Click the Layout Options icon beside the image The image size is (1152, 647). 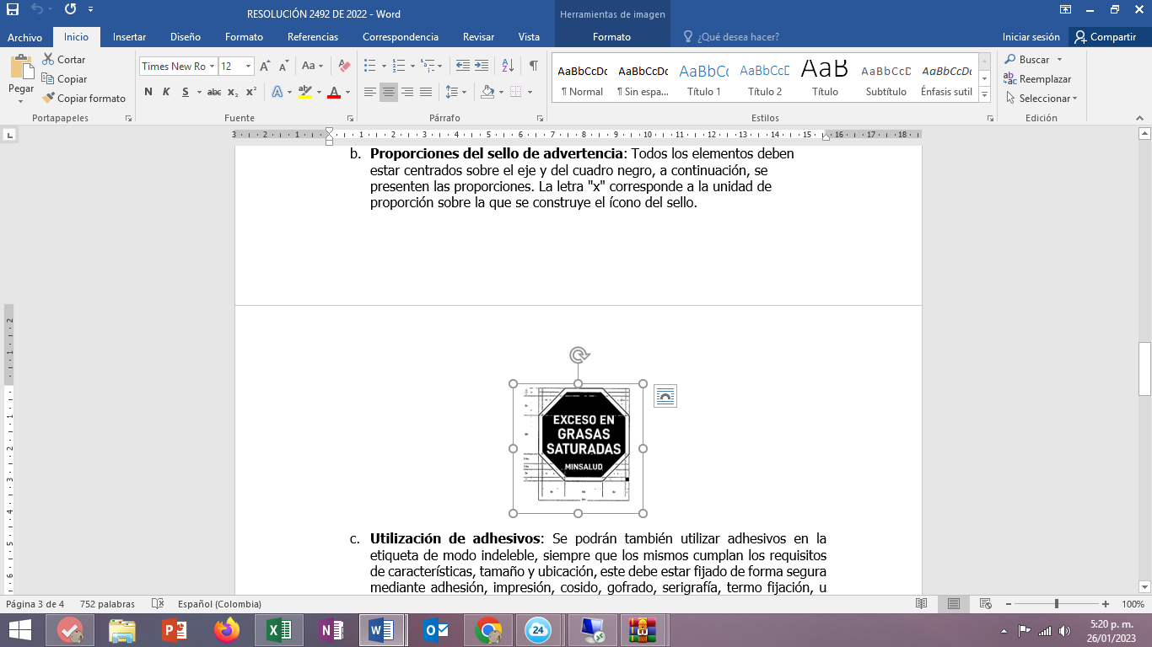point(665,396)
